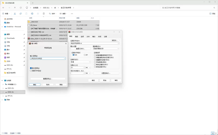
Task: Switch to large icons view in status bar
Action: click(x=216, y=133)
